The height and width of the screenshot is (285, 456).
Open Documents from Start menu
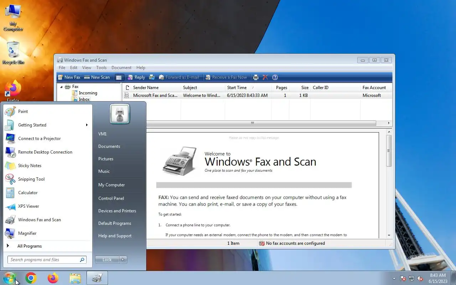109,146
